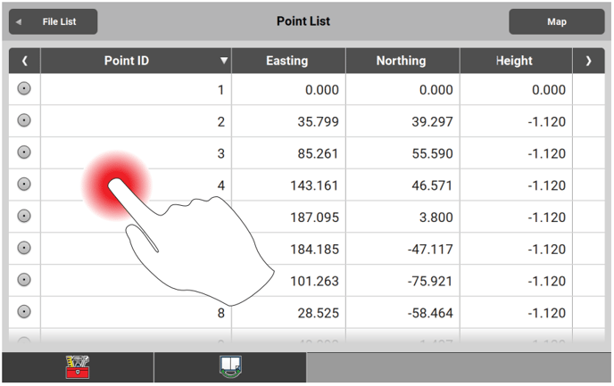
Task: Open the toolbox icon in bottom bar
Action: tap(77, 367)
